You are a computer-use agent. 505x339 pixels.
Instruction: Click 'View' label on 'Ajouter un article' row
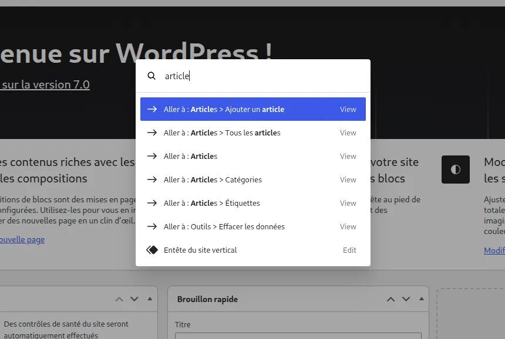(x=348, y=109)
